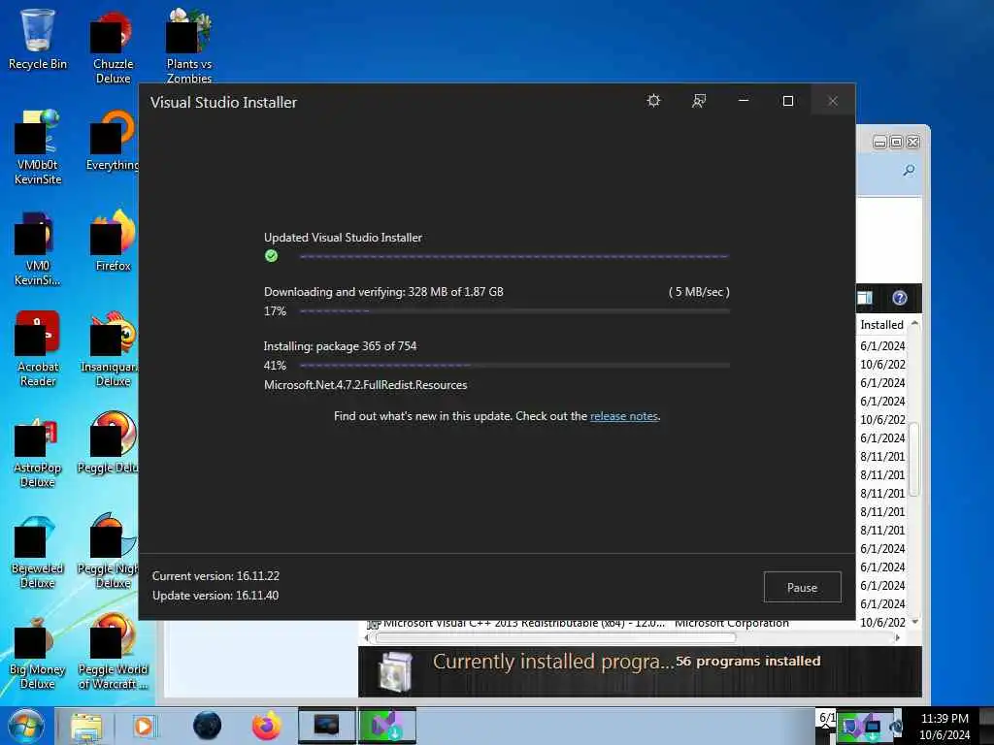Screen dimensions: 994x745
Task: Select the VM0b0t KevinSite desktop shortcut
Action: click(x=38, y=147)
